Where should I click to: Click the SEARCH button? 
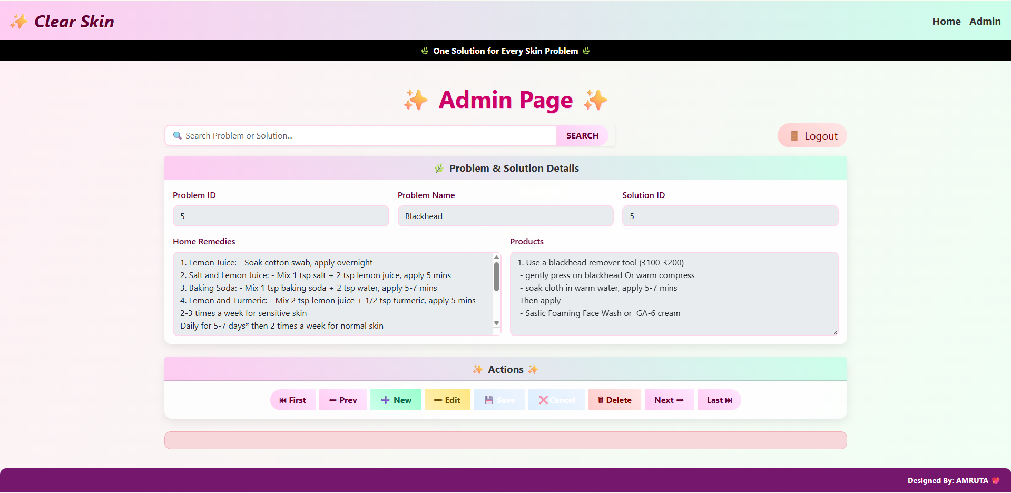[582, 135]
